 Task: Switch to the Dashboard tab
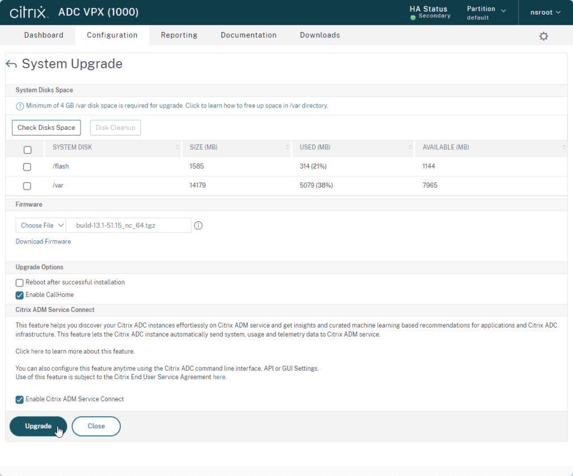coord(44,35)
